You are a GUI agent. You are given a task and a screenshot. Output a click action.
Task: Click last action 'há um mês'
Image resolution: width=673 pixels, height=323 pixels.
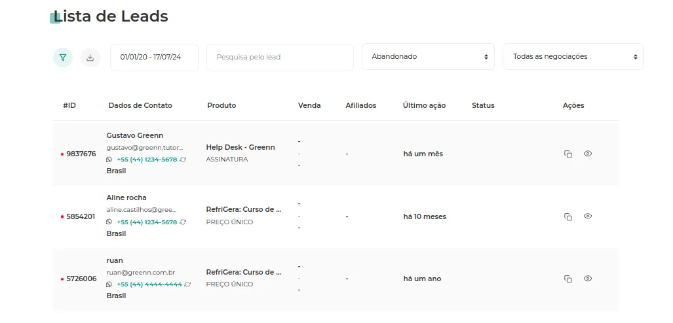[x=423, y=154]
